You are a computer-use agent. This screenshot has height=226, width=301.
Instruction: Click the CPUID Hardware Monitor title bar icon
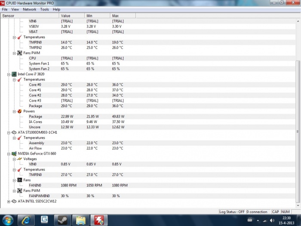coord(3,3)
